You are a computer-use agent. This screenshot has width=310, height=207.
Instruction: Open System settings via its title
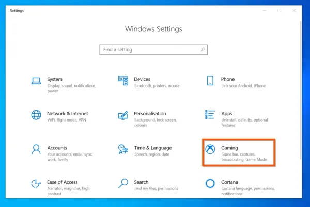click(55, 79)
